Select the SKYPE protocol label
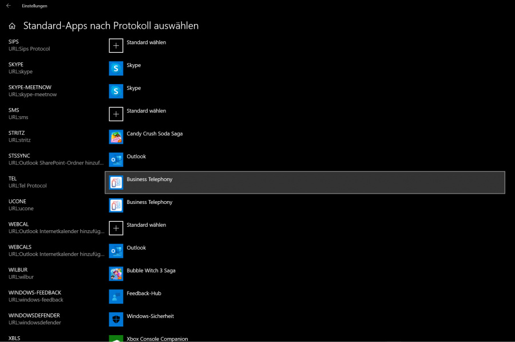Screen dimensions: 515x342 [x=16, y=65]
